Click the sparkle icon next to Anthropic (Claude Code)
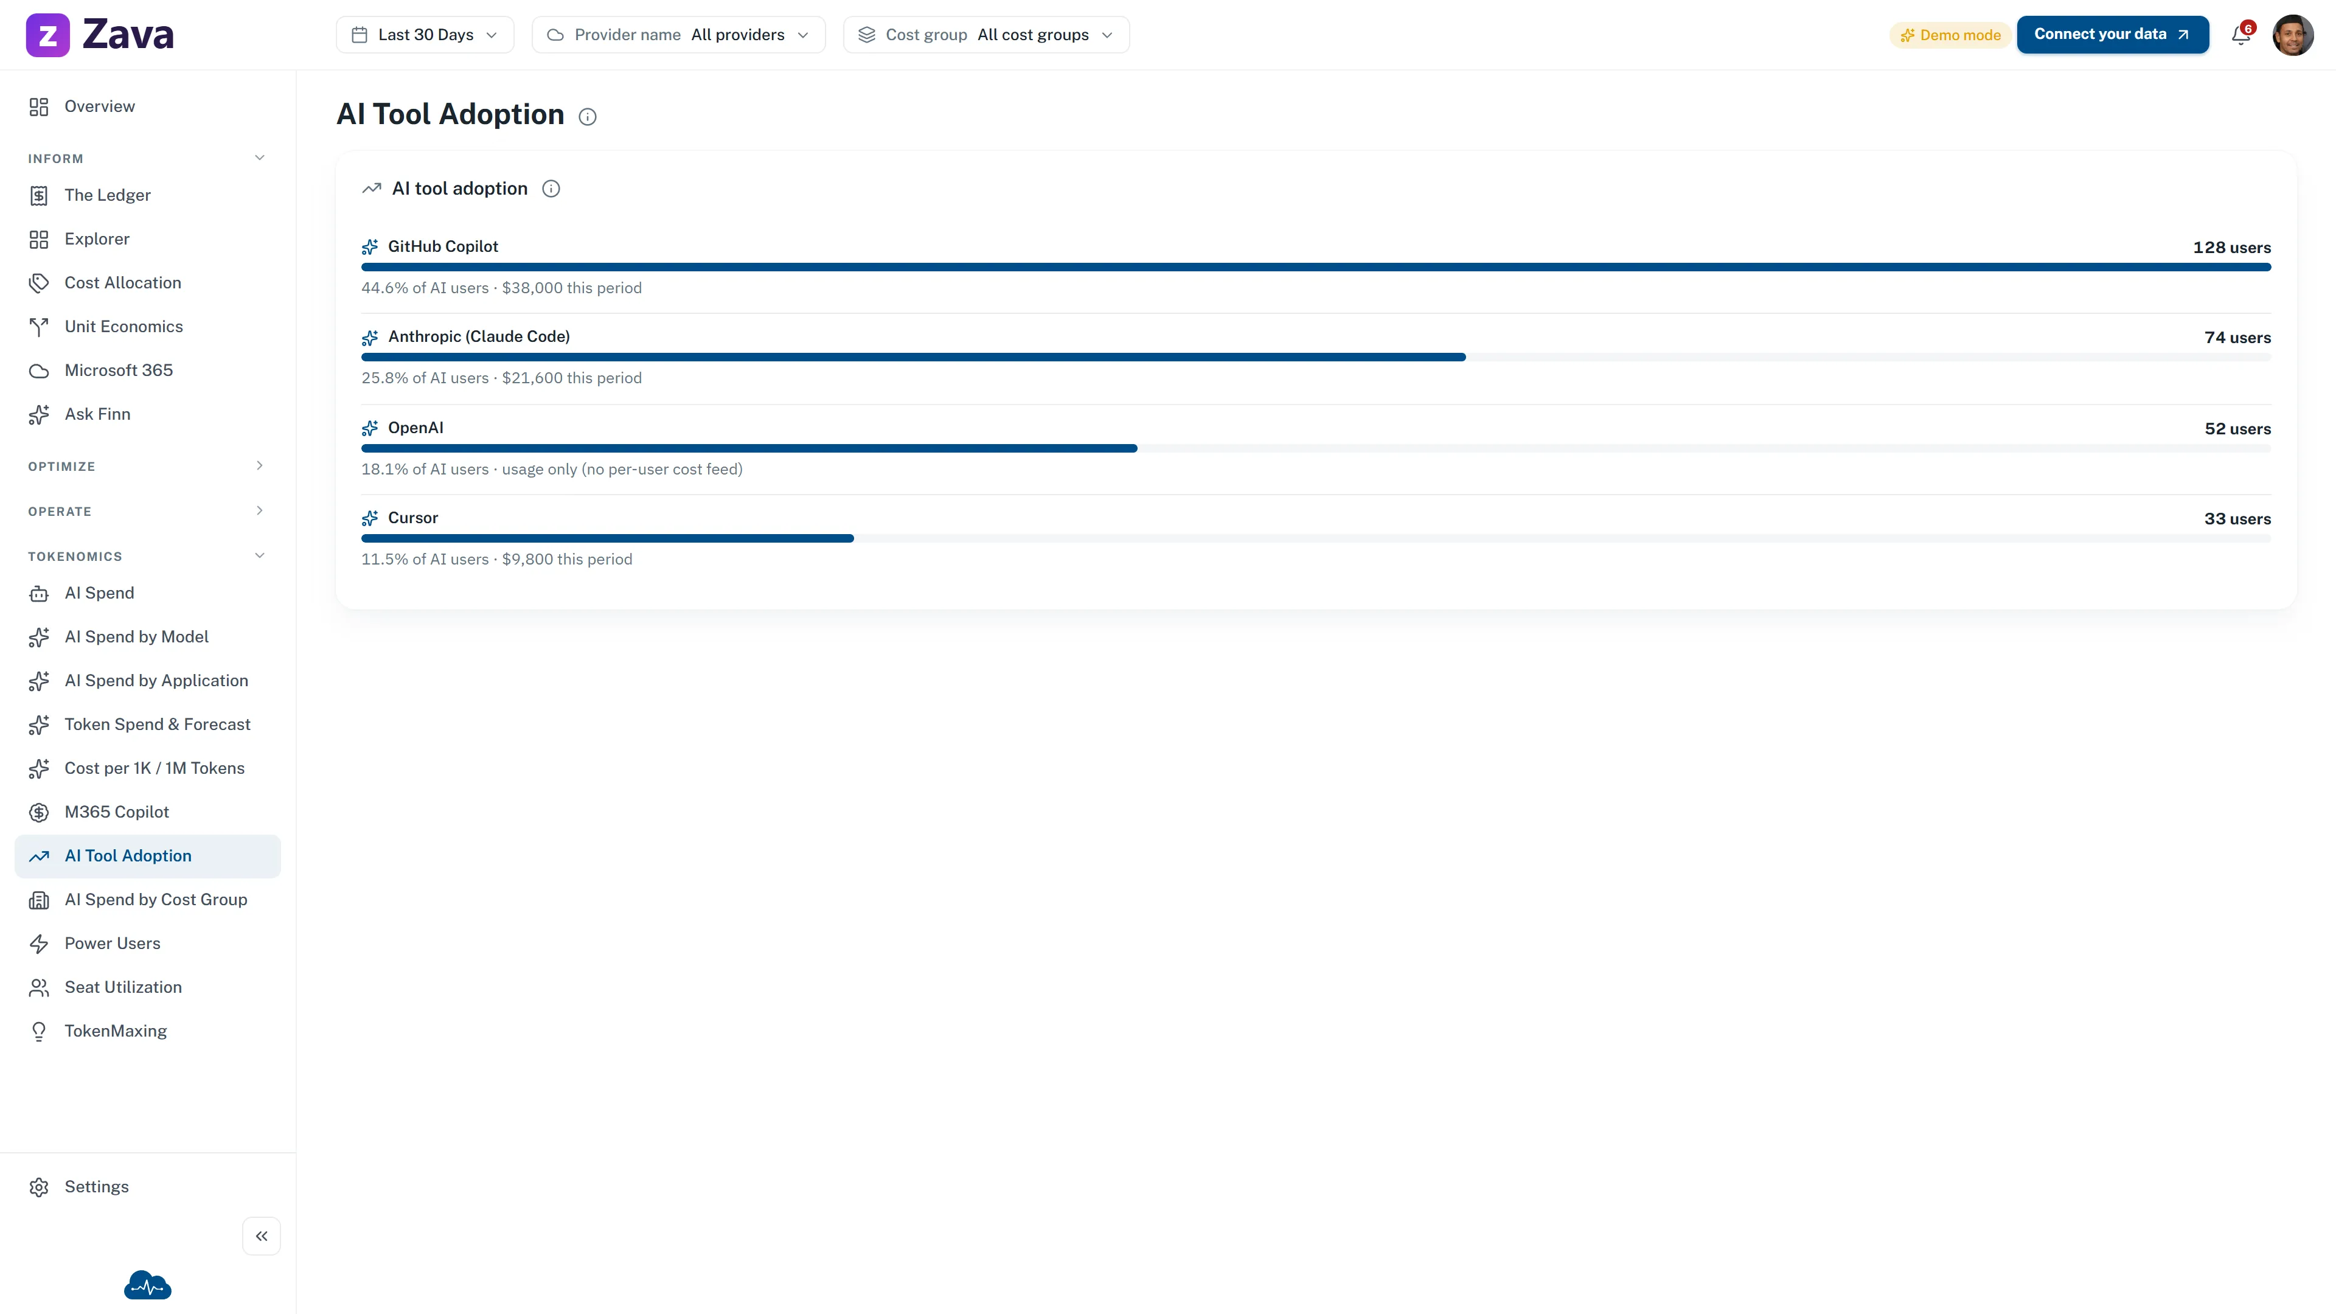 click(x=370, y=338)
